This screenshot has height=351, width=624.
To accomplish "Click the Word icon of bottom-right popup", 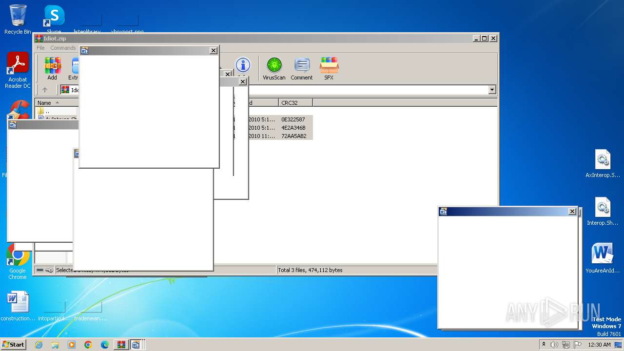I will 443,211.
